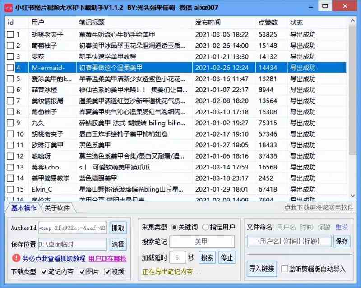
Task: Sort by the 发布时间 column header
Action: tap(224, 23)
